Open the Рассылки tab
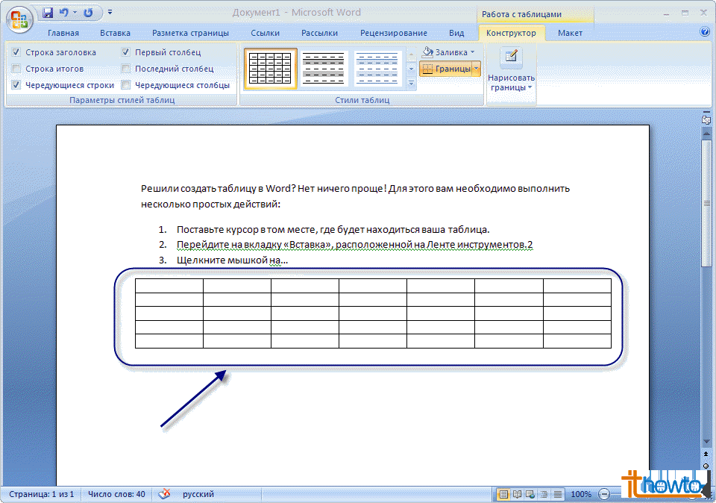This screenshot has width=716, height=503. click(320, 33)
